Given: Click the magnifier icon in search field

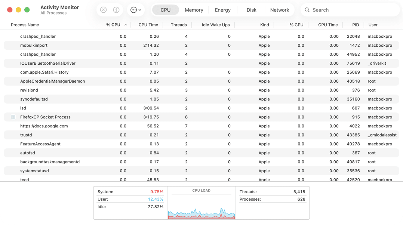Looking at the screenshot, I should coord(307,10).
